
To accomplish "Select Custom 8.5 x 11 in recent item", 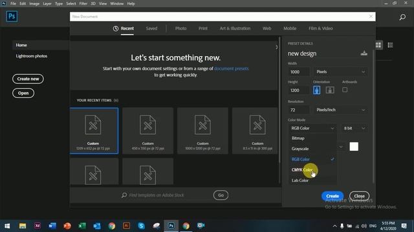I will pyautogui.click(x=255, y=130).
